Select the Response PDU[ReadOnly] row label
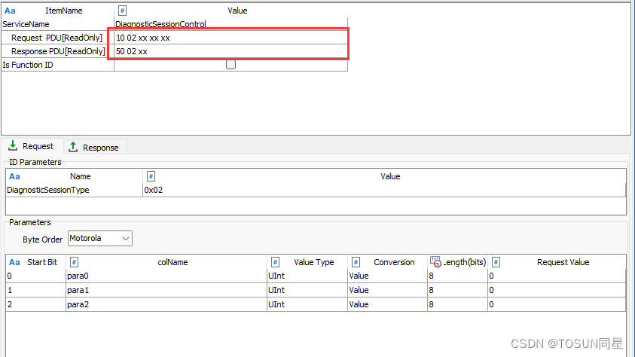The height and width of the screenshot is (357, 635). (x=58, y=51)
